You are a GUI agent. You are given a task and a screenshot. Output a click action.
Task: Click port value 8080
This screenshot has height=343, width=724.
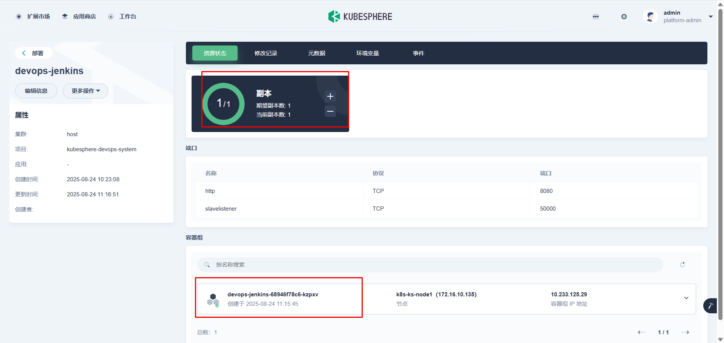(x=546, y=191)
